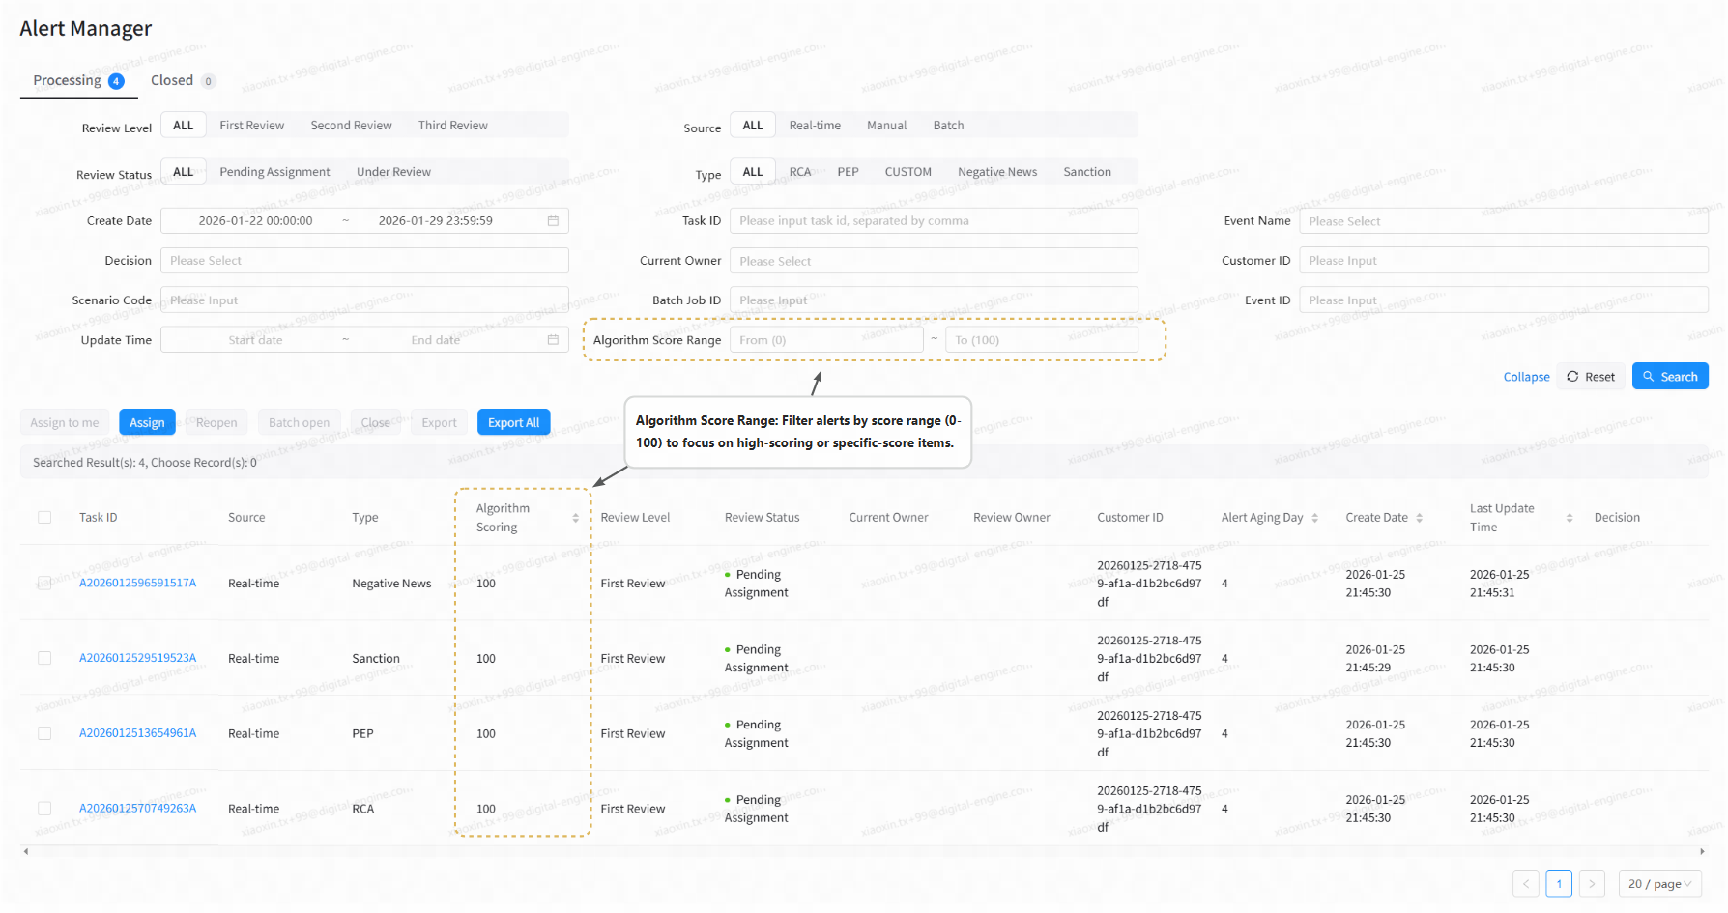Go to previous page arrow
The image size is (1728, 913).
coord(1526,884)
